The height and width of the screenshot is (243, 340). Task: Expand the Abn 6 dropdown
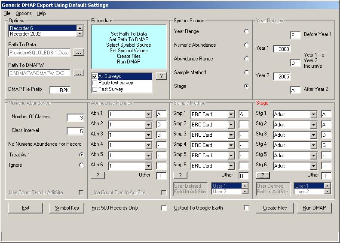pyautogui.click(x=149, y=166)
